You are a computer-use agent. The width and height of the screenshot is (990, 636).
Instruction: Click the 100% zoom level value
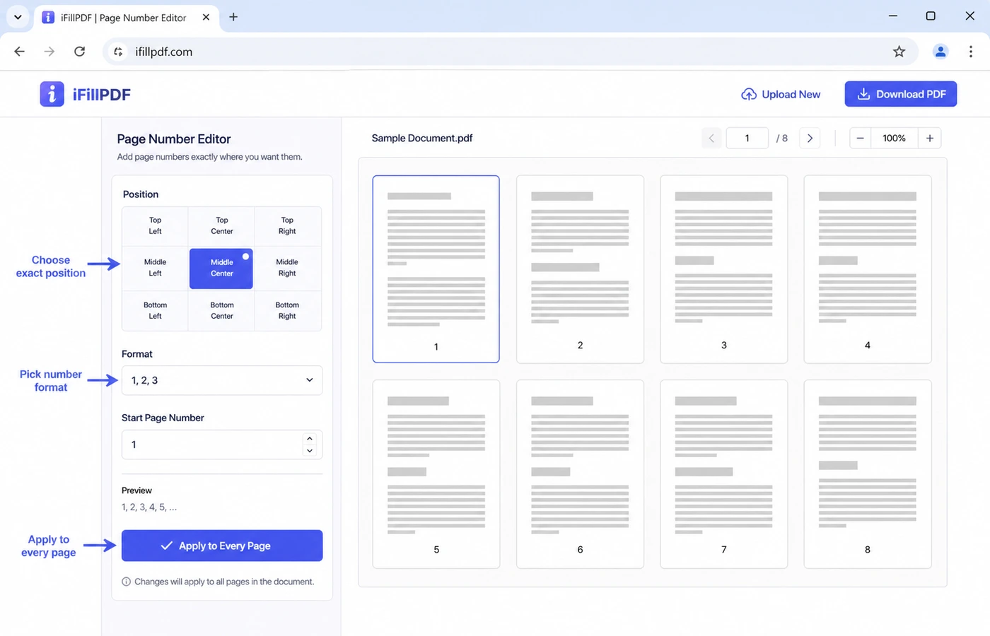click(x=895, y=139)
